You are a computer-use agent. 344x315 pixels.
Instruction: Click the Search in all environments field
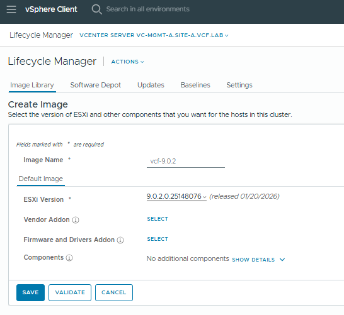click(147, 9)
